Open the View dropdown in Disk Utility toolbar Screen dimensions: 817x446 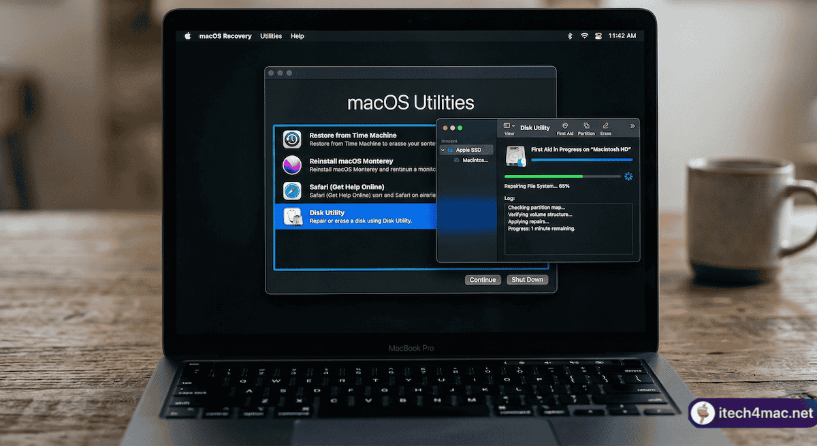509,129
